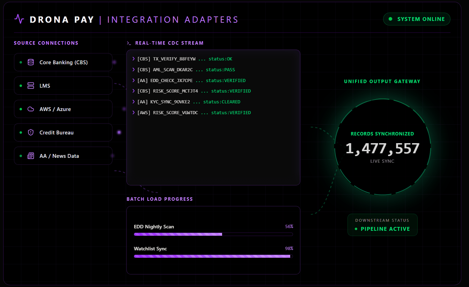Open the AA / News Data connection
Screen dimensions: 469x287
coord(63,156)
